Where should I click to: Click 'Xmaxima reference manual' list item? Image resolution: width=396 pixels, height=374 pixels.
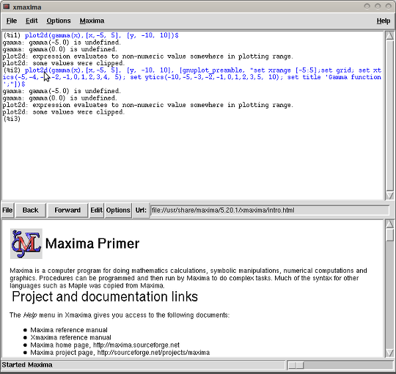click(x=70, y=337)
